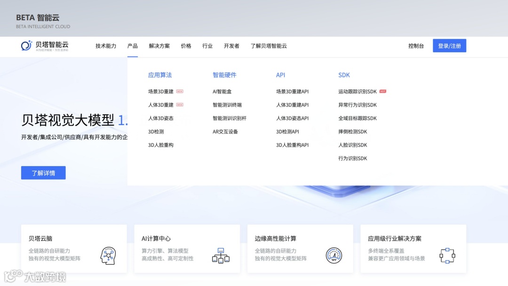
Task: Open 3D人脸重构 under 应用算法
Action: 161,145
